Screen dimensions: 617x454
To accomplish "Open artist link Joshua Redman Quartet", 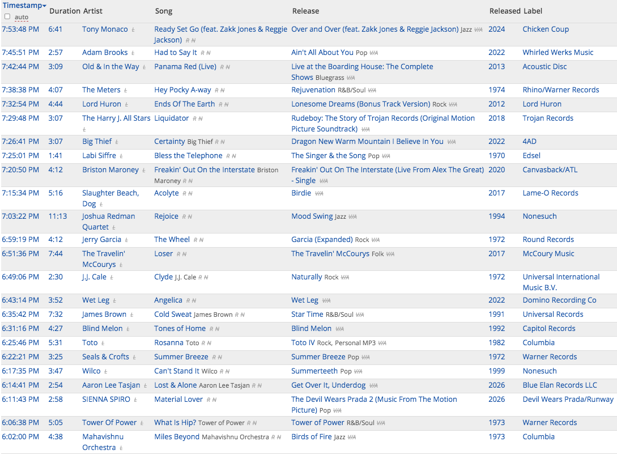I will 109,222.
